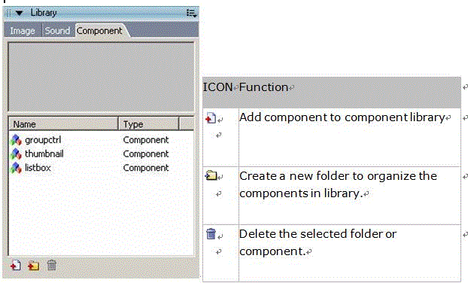The image size is (468, 283).
Task: Open the Library panel options menu
Action: 191,13
